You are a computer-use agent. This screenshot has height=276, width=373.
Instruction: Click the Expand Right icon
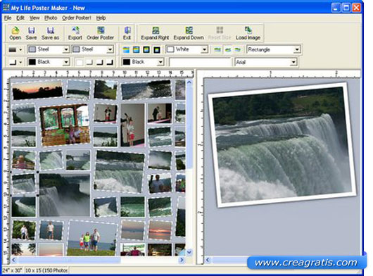tap(155, 33)
